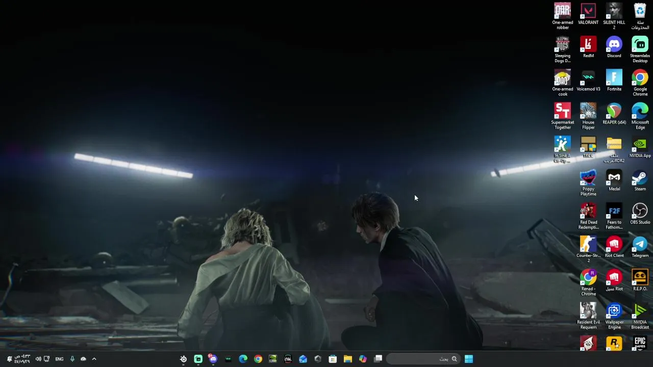Open the Renad - Chrome profile shortcut
The width and height of the screenshot is (653, 367).
click(588, 282)
